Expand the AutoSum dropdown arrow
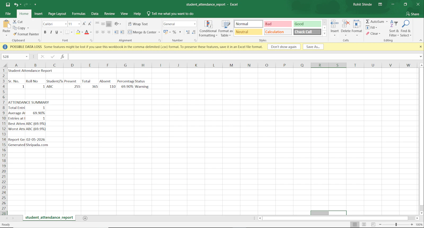Viewport: 424px width, 228px height. [x=387, y=22]
